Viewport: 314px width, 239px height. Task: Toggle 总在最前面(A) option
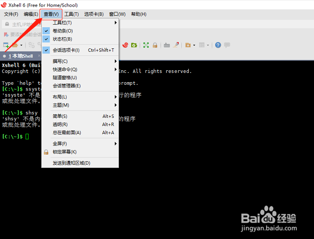coord(80,133)
